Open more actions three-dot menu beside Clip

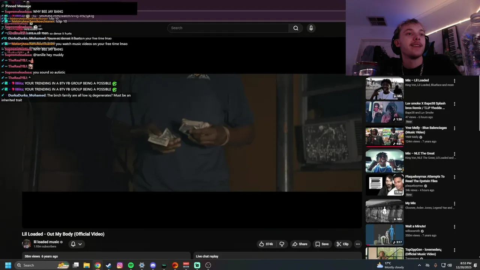coord(358,244)
